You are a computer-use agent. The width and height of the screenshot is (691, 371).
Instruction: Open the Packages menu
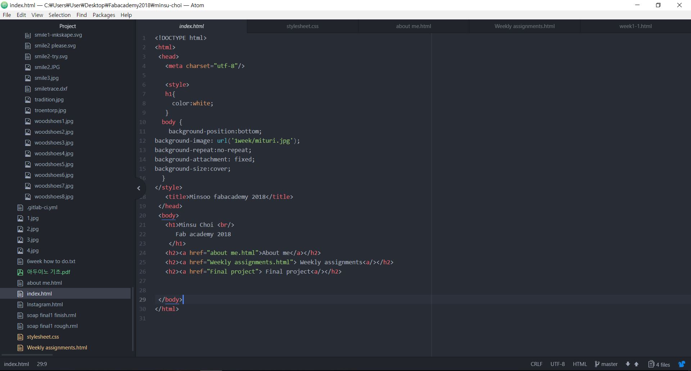click(104, 15)
